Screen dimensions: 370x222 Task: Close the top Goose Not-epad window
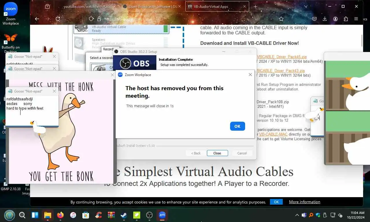54,57
